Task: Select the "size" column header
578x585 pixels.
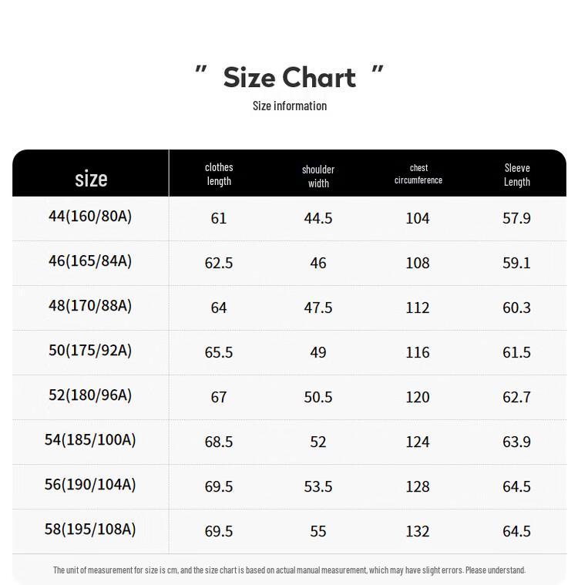Action: [91, 179]
